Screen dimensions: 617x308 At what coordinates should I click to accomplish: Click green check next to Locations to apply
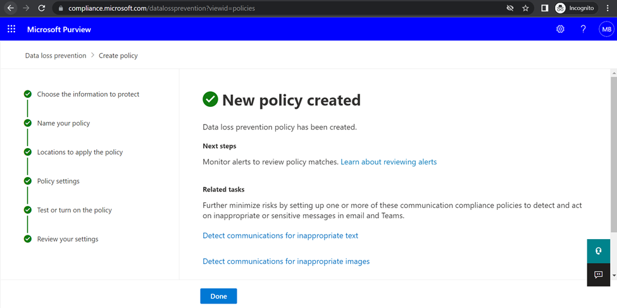click(x=28, y=152)
